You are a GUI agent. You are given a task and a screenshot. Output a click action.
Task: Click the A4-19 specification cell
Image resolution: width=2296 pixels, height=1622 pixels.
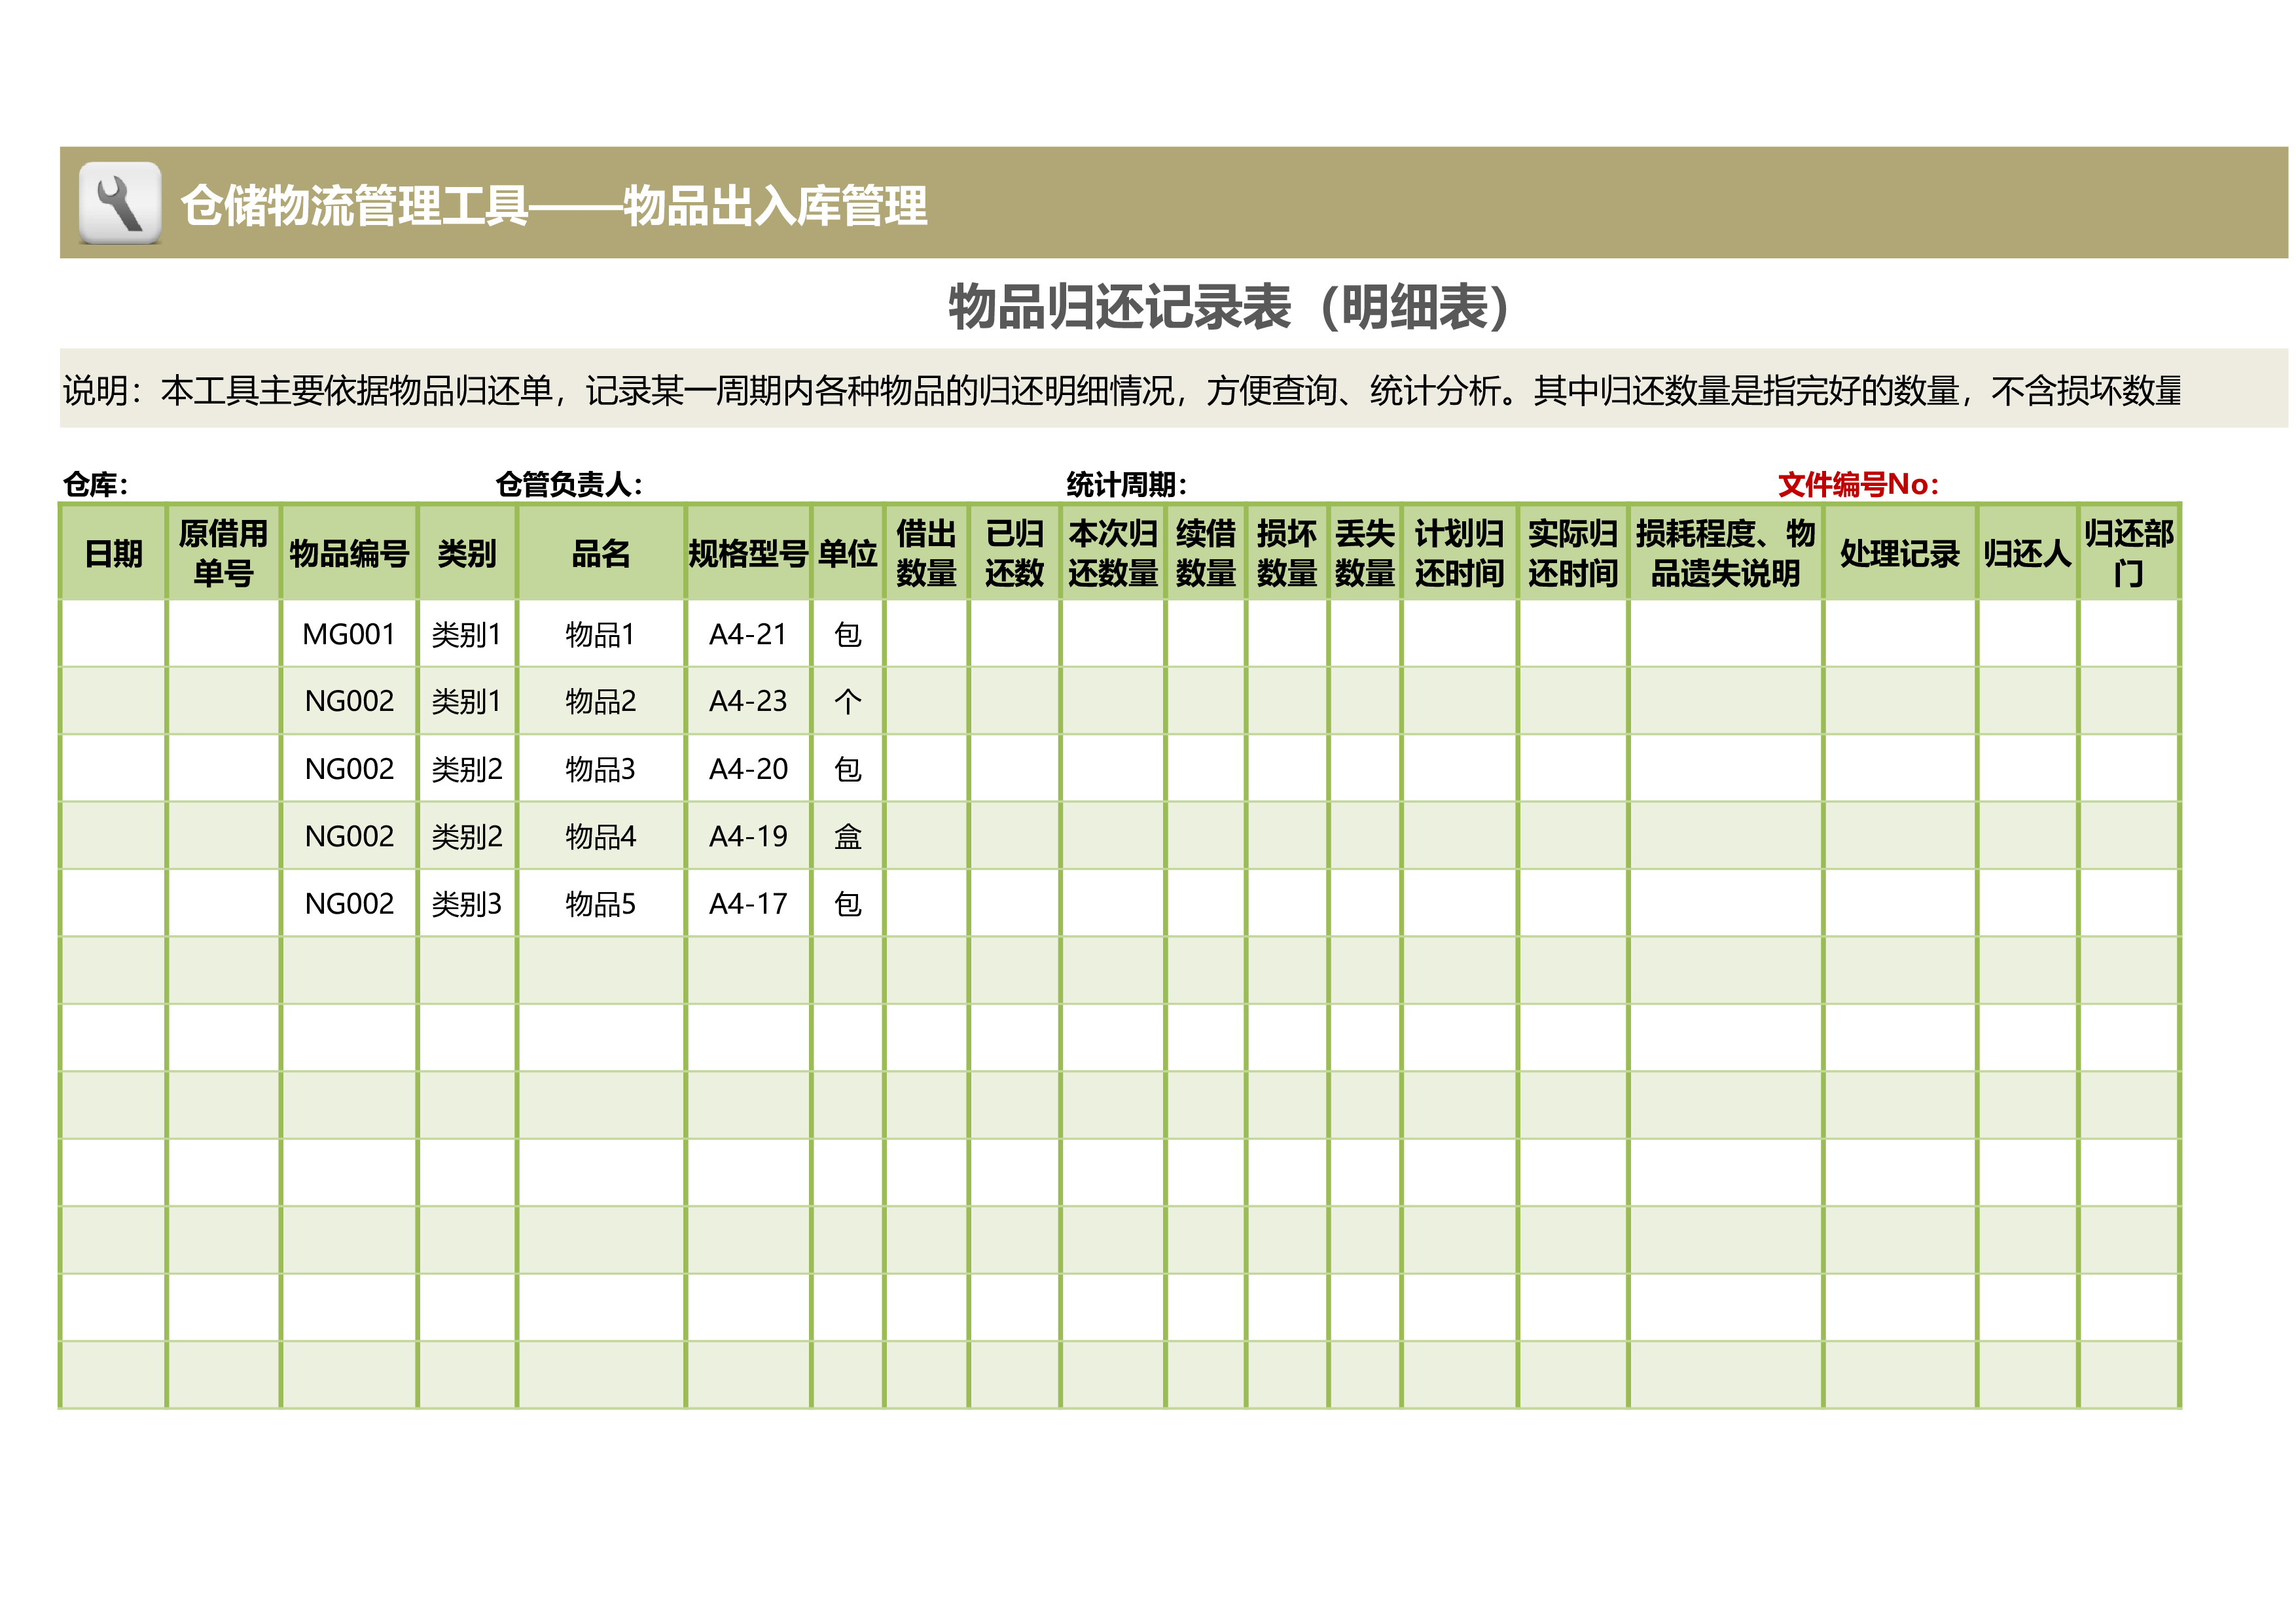pyautogui.click(x=748, y=835)
